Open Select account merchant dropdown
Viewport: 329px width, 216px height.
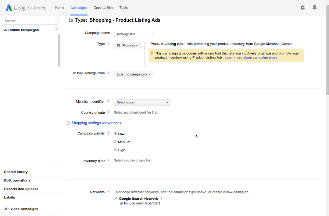pyautogui.click(x=142, y=103)
